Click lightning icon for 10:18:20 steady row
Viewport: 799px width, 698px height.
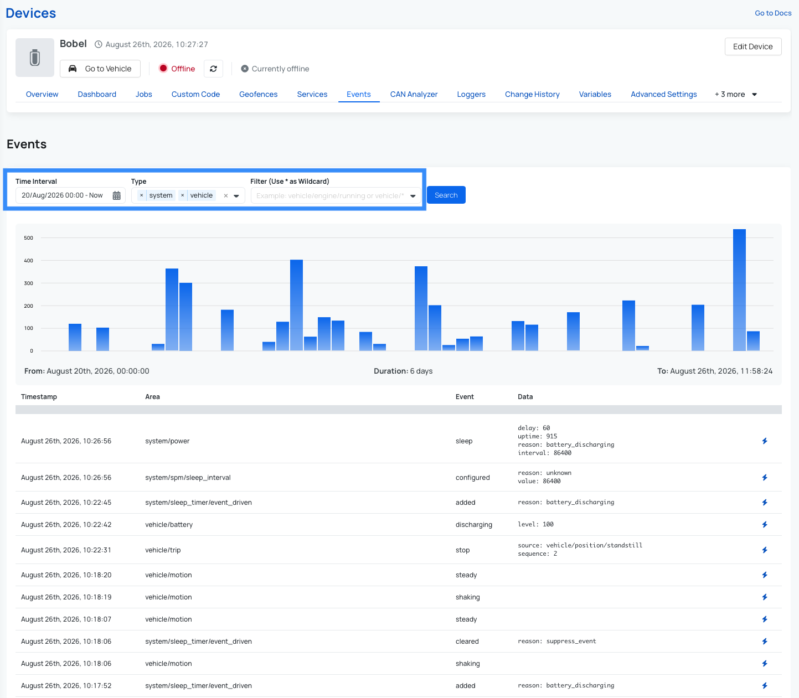click(765, 575)
